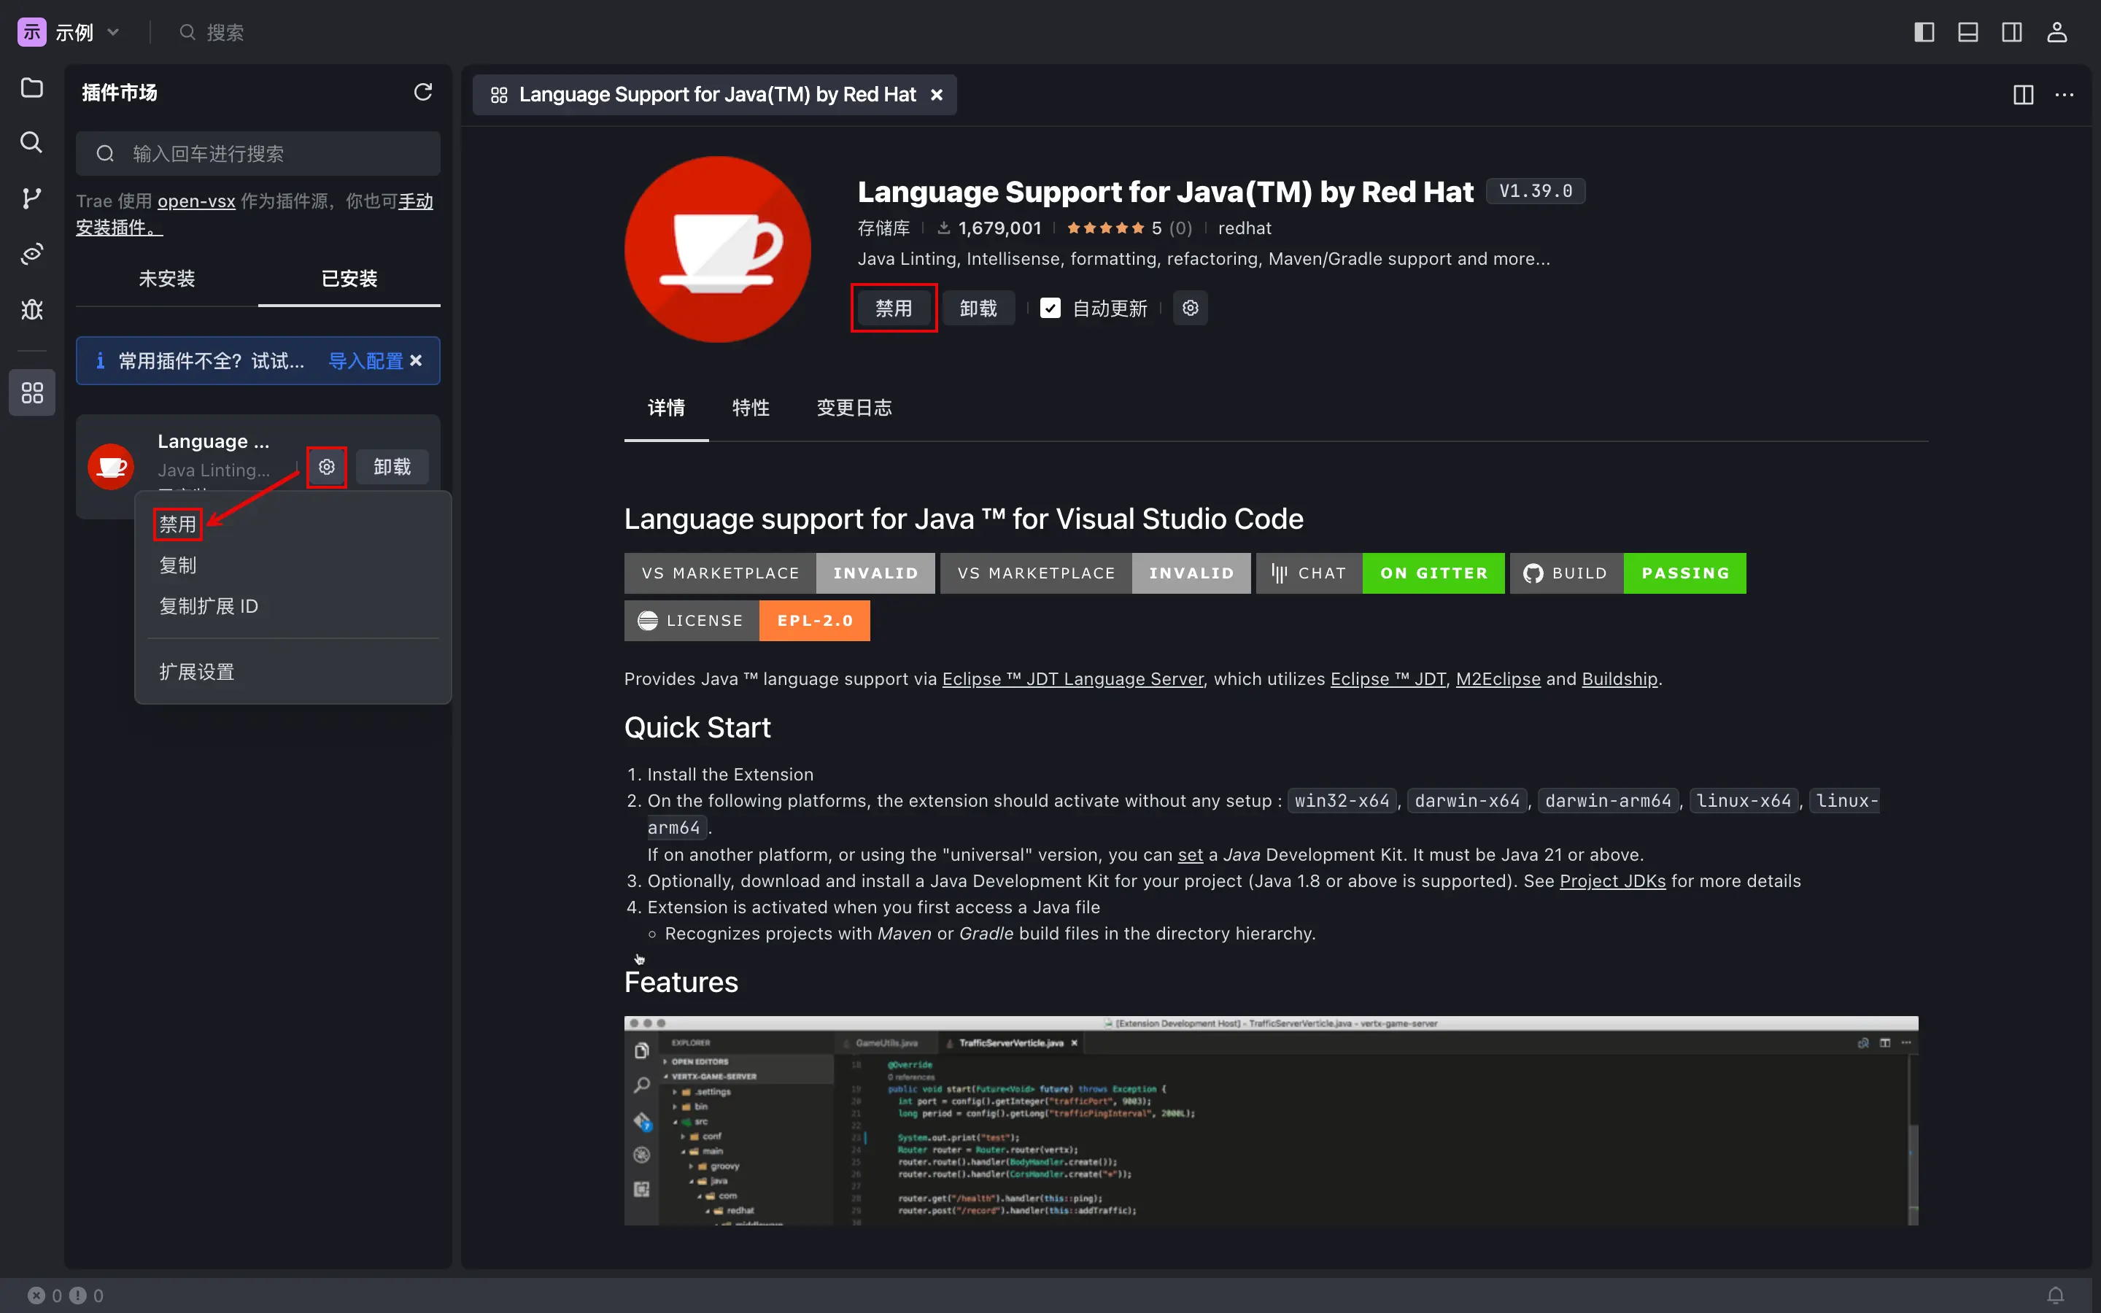Click the five-star rating
2101x1313 pixels.
[x=1104, y=228]
